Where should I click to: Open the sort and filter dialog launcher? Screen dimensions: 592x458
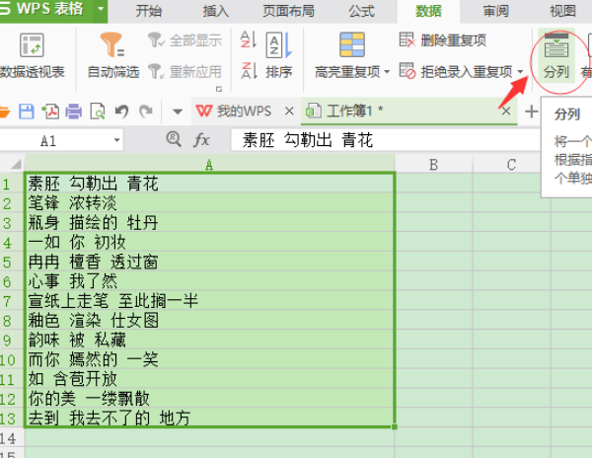[219, 89]
